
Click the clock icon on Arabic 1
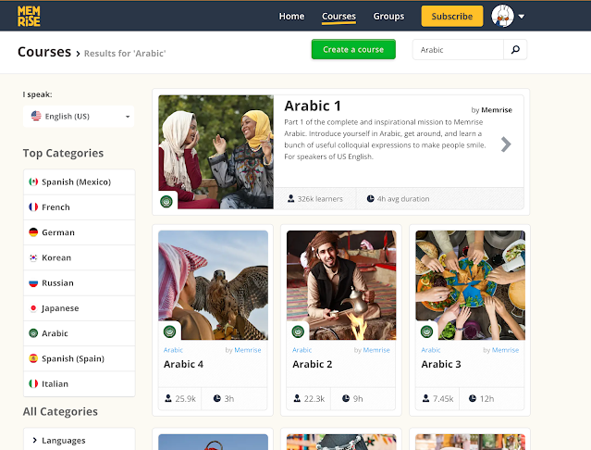371,198
